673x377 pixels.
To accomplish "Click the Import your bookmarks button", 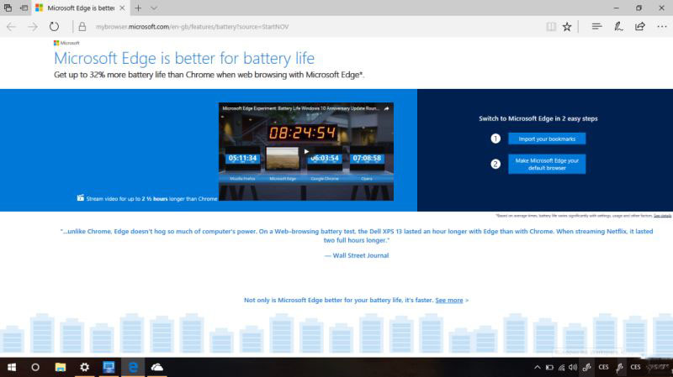I will (547, 139).
